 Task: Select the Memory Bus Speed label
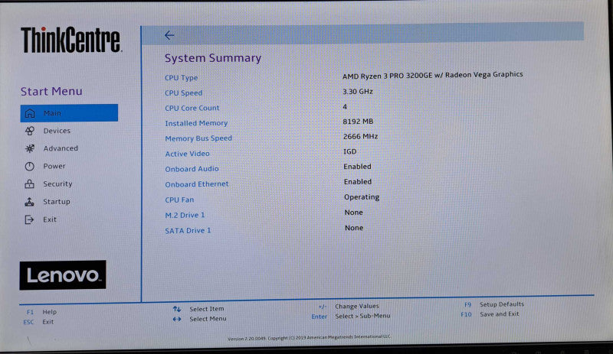coord(198,138)
